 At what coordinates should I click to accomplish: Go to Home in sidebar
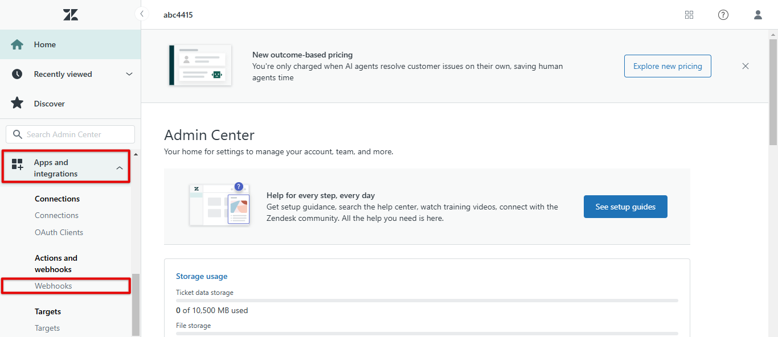pyautogui.click(x=70, y=44)
